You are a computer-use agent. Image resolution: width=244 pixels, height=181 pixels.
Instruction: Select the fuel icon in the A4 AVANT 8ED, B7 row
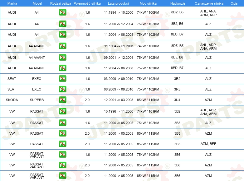click(62, 68)
